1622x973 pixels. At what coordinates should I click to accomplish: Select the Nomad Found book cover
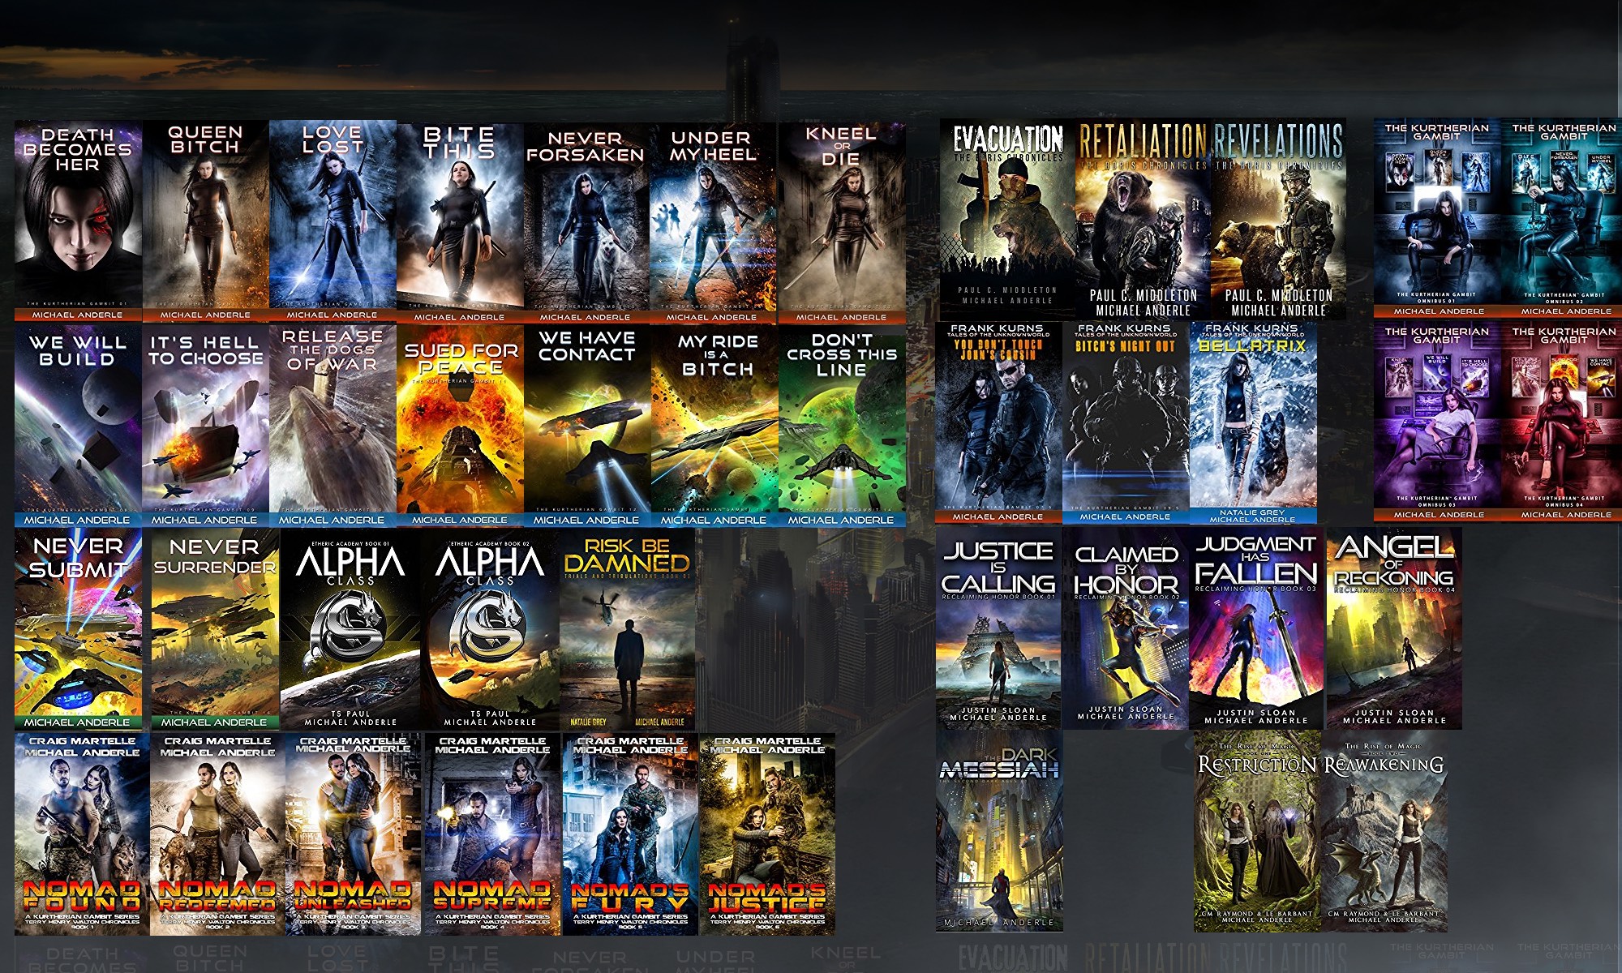pos(82,834)
